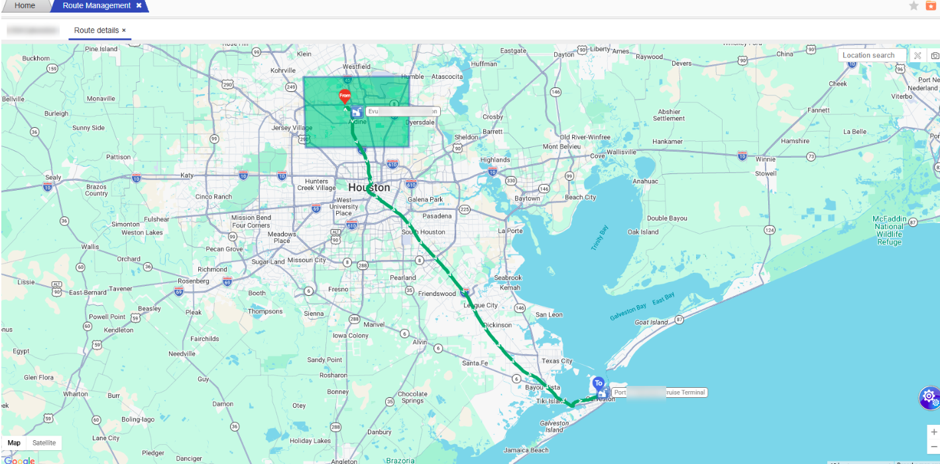The height and width of the screenshot is (464, 940).
Task: Click the cruise terminal building icon
Action: pyautogui.click(x=603, y=393)
